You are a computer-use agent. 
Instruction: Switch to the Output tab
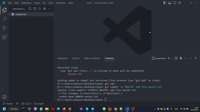pos(76,58)
